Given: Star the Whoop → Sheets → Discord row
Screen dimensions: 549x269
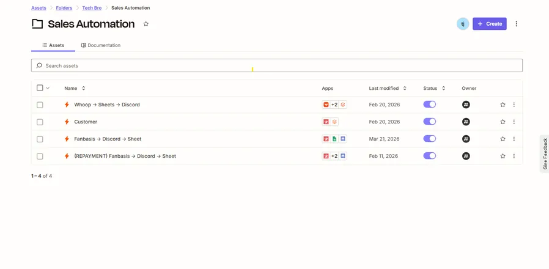Looking at the screenshot, I should click(503, 105).
